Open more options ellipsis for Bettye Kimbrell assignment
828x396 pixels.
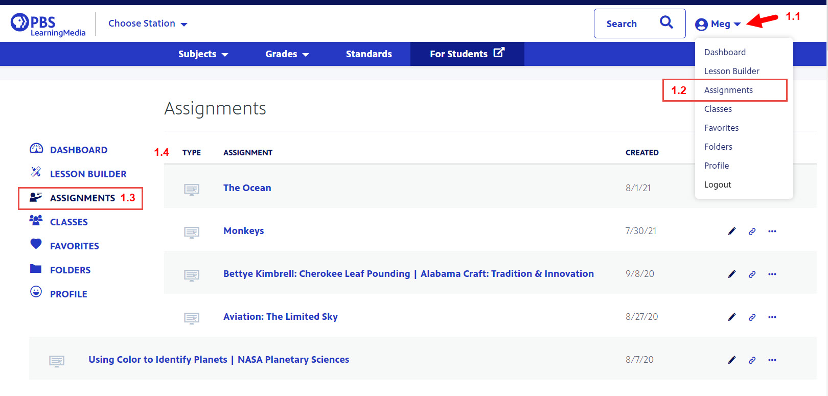(x=772, y=274)
